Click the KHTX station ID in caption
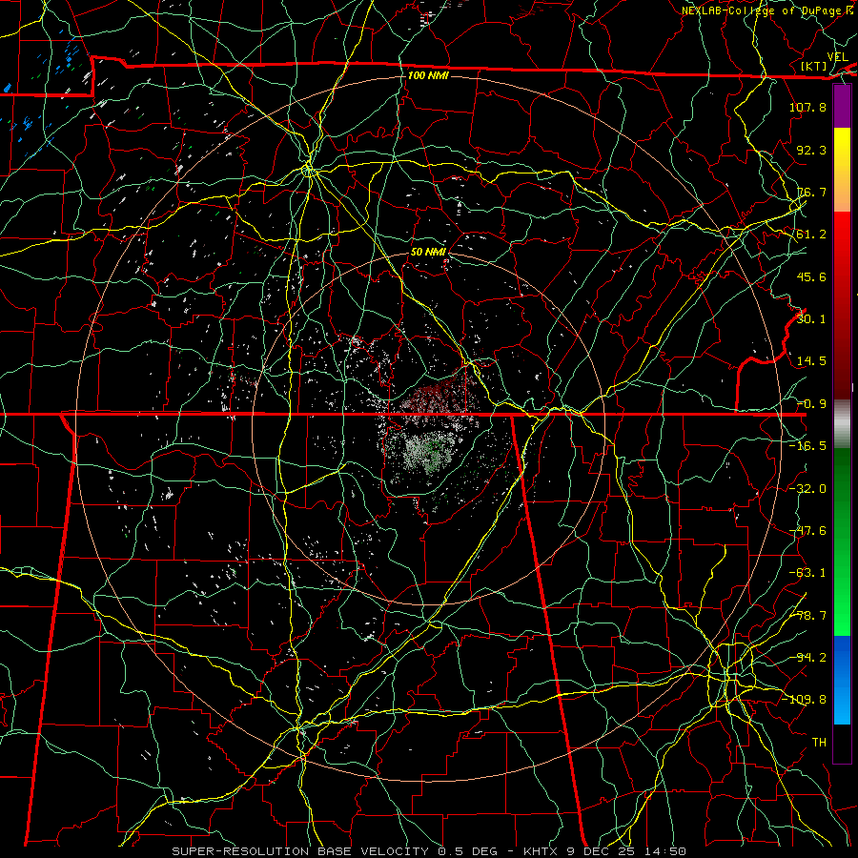The width and height of the screenshot is (858, 858). [x=542, y=851]
